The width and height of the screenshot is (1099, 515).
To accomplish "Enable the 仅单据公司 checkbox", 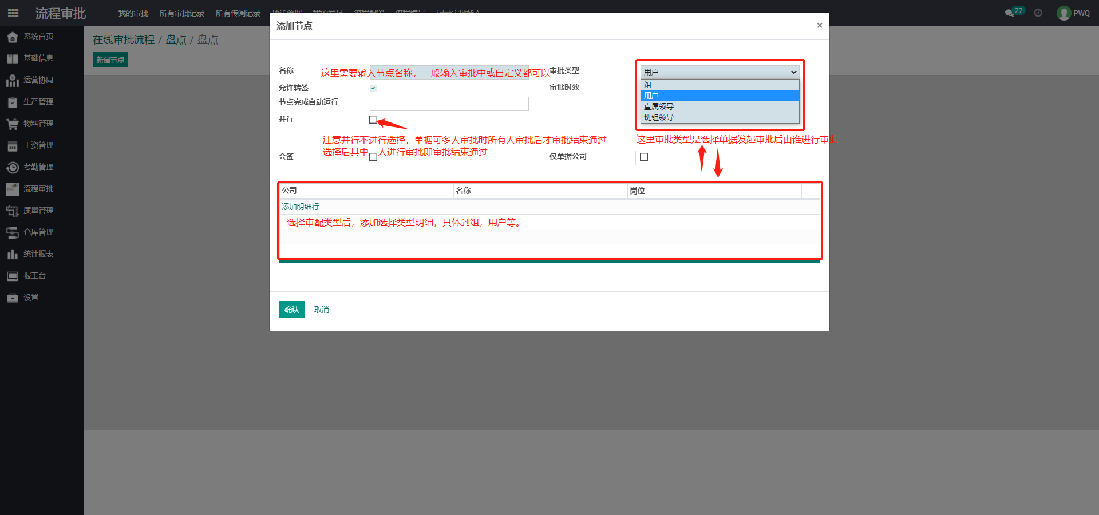I will pyautogui.click(x=644, y=157).
